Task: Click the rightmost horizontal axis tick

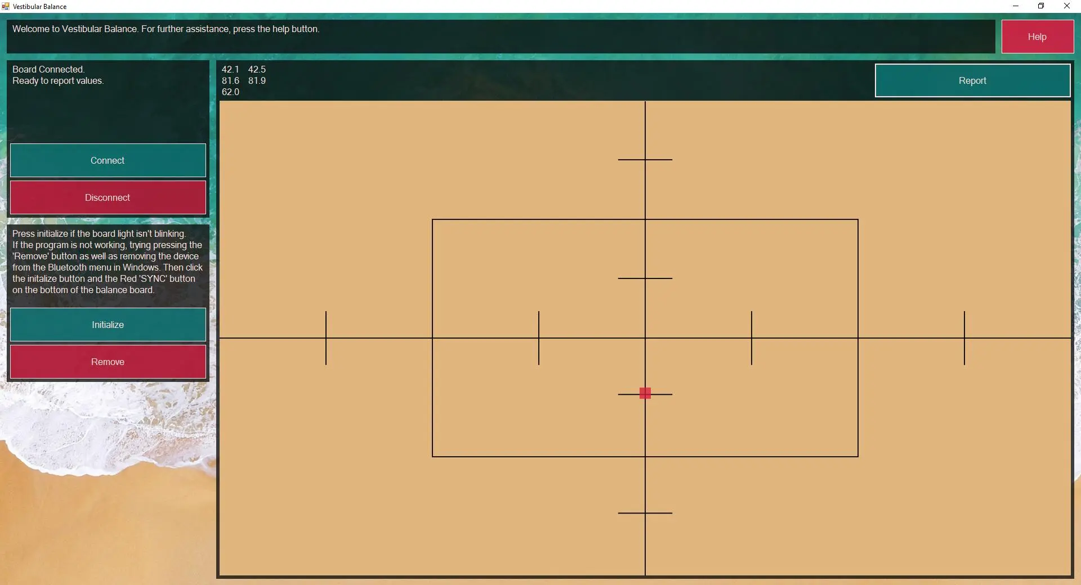Action: [x=964, y=338]
